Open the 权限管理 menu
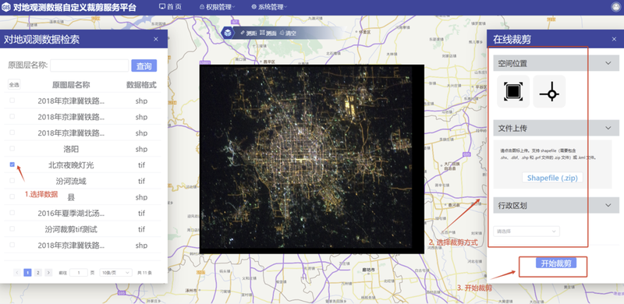624x304 pixels. (x=217, y=7)
